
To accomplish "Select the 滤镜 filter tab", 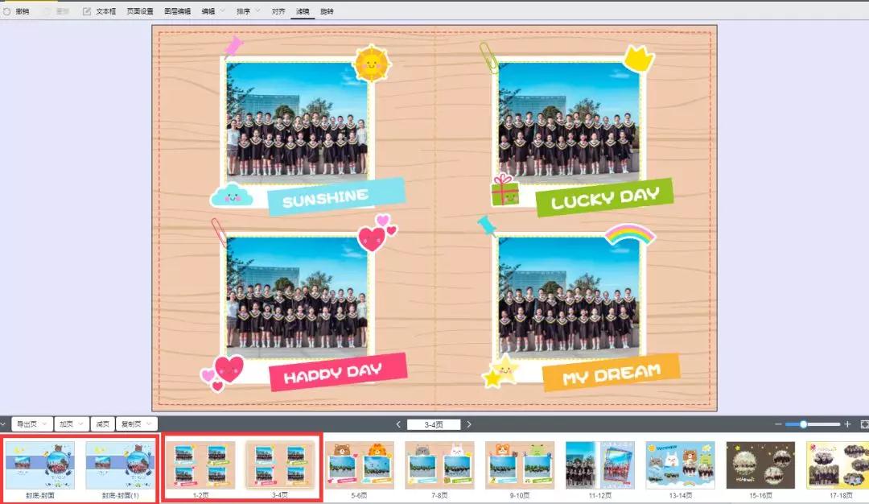I will coord(303,11).
